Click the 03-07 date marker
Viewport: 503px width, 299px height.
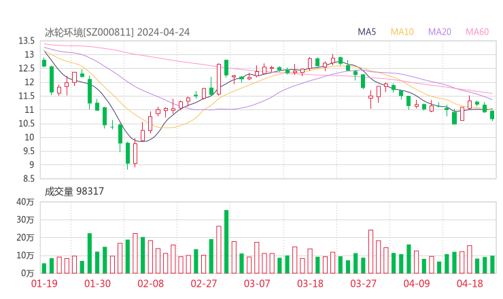point(257,284)
